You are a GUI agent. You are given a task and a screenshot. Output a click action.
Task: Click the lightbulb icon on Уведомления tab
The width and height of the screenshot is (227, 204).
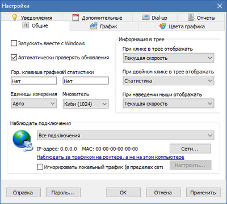coord(15,18)
